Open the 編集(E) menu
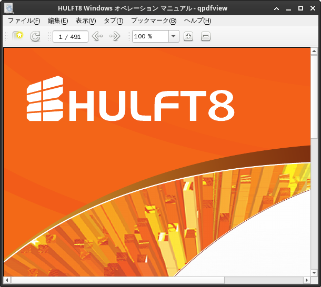Viewport: 321px width, 287px height. (x=58, y=20)
